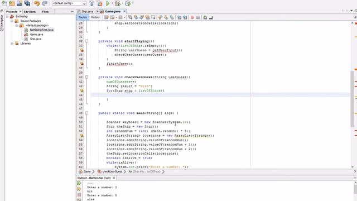Minimize the Projects panel
Image resolution: width=357 pixels, height=201 pixels.
(72, 11)
